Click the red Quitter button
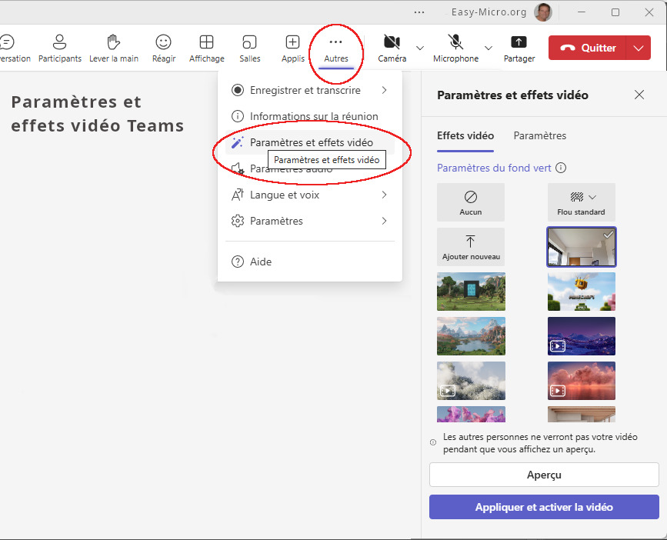Image resolution: width=667 pixels, height=540 pixels. tap(588, 48)
